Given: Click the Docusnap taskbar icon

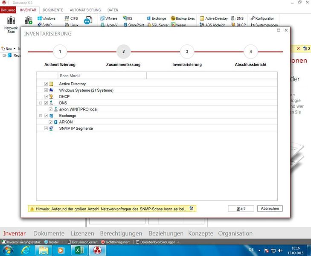Looking at the screenshot, I should (97, 250).
